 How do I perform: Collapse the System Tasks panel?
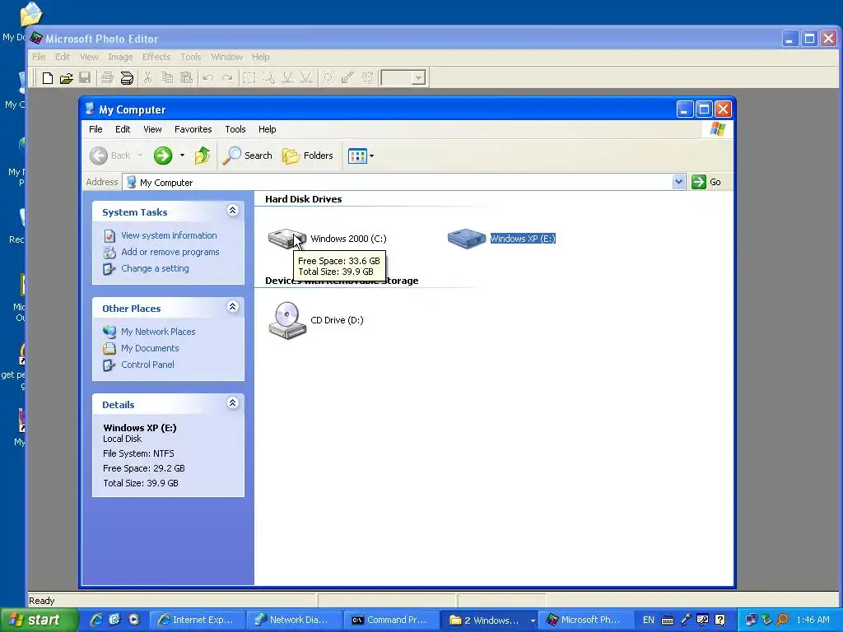(232, 211)
